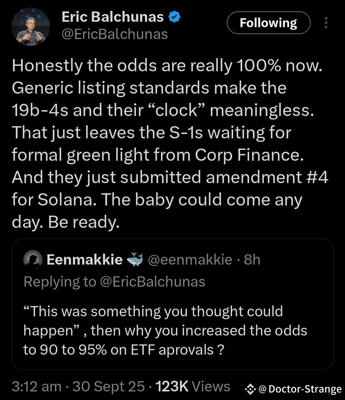Click the Eric Balchunas display name
The height and width of the screenshot is (400, 345).
pyautogui.click(x=112, y=17)
